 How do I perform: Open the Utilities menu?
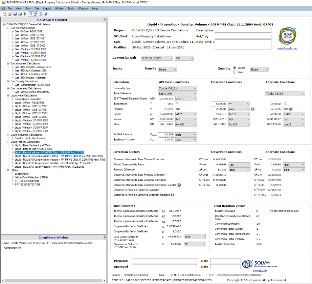coord(59,8)
